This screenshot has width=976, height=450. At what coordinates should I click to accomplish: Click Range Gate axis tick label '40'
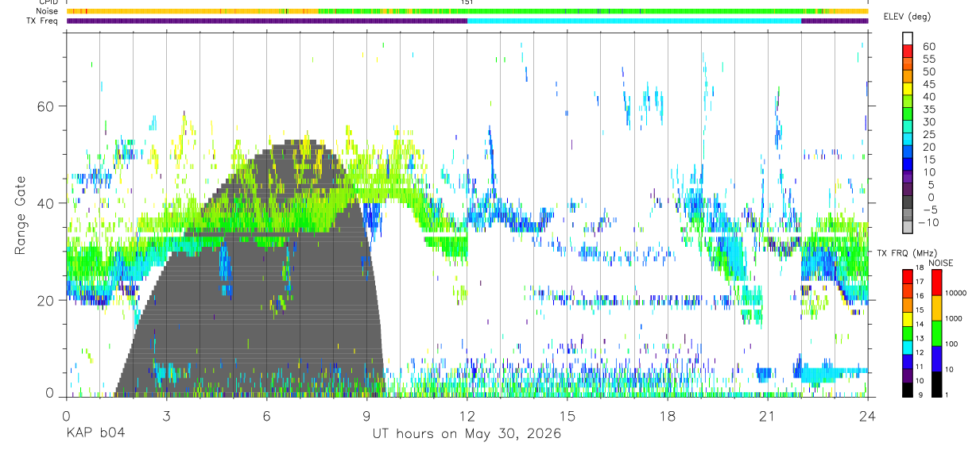pos(47,203)
